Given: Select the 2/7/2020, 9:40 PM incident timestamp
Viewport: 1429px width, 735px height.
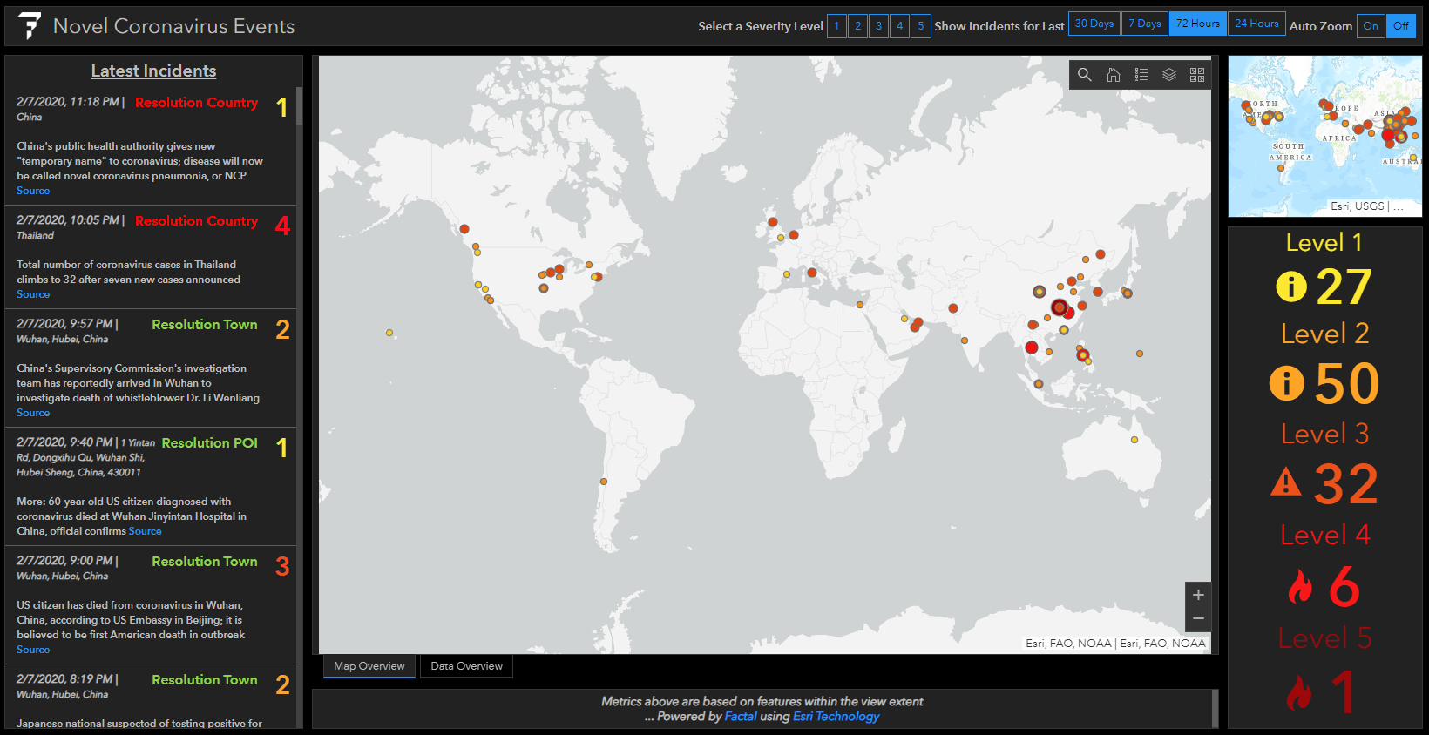Looking at the screenshot, I should (64, 442).
